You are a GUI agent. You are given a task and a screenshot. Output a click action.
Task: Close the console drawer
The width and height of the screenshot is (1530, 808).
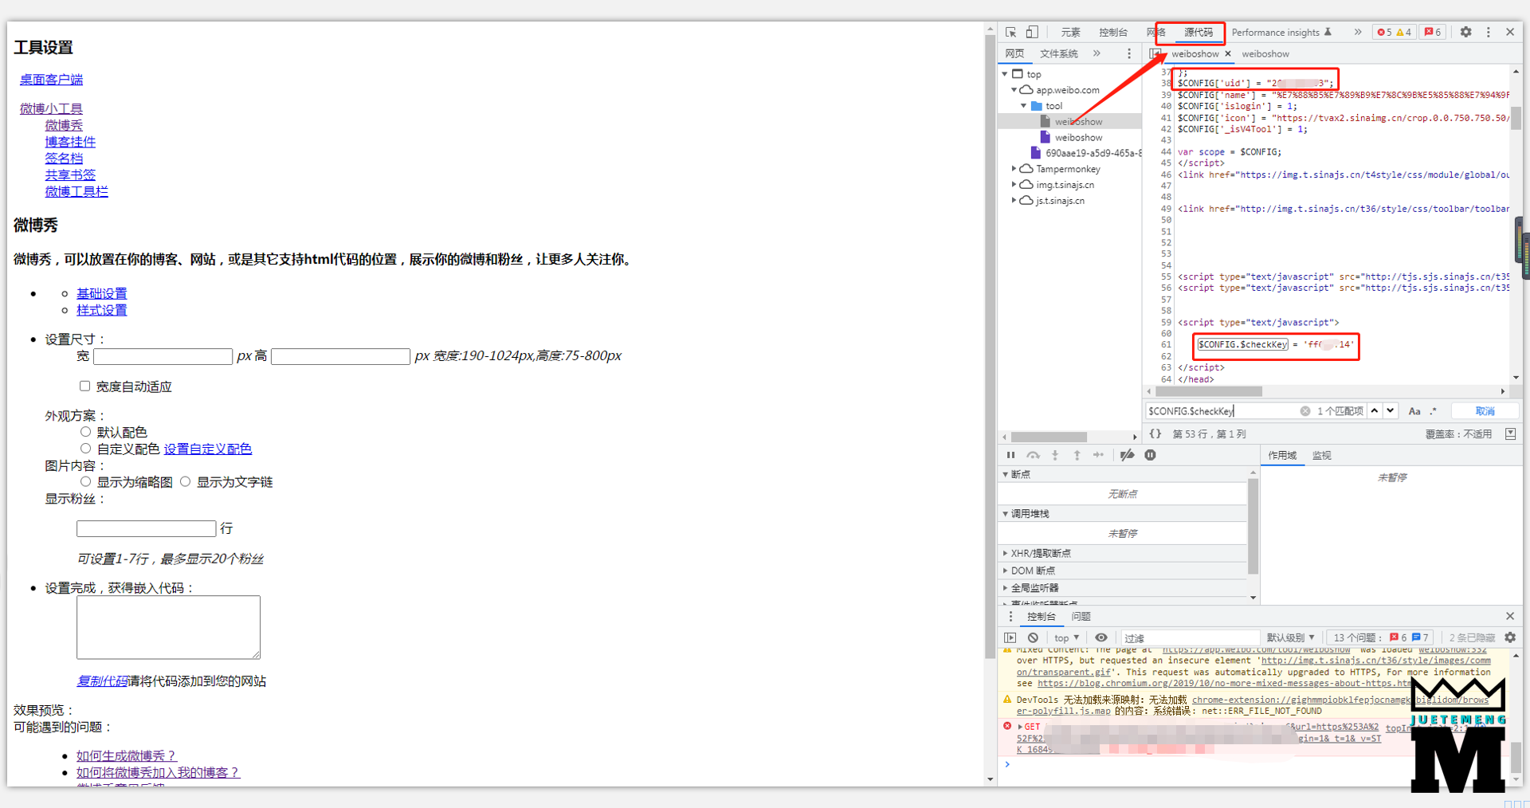pyautogui.click(x=1510, y=616)
